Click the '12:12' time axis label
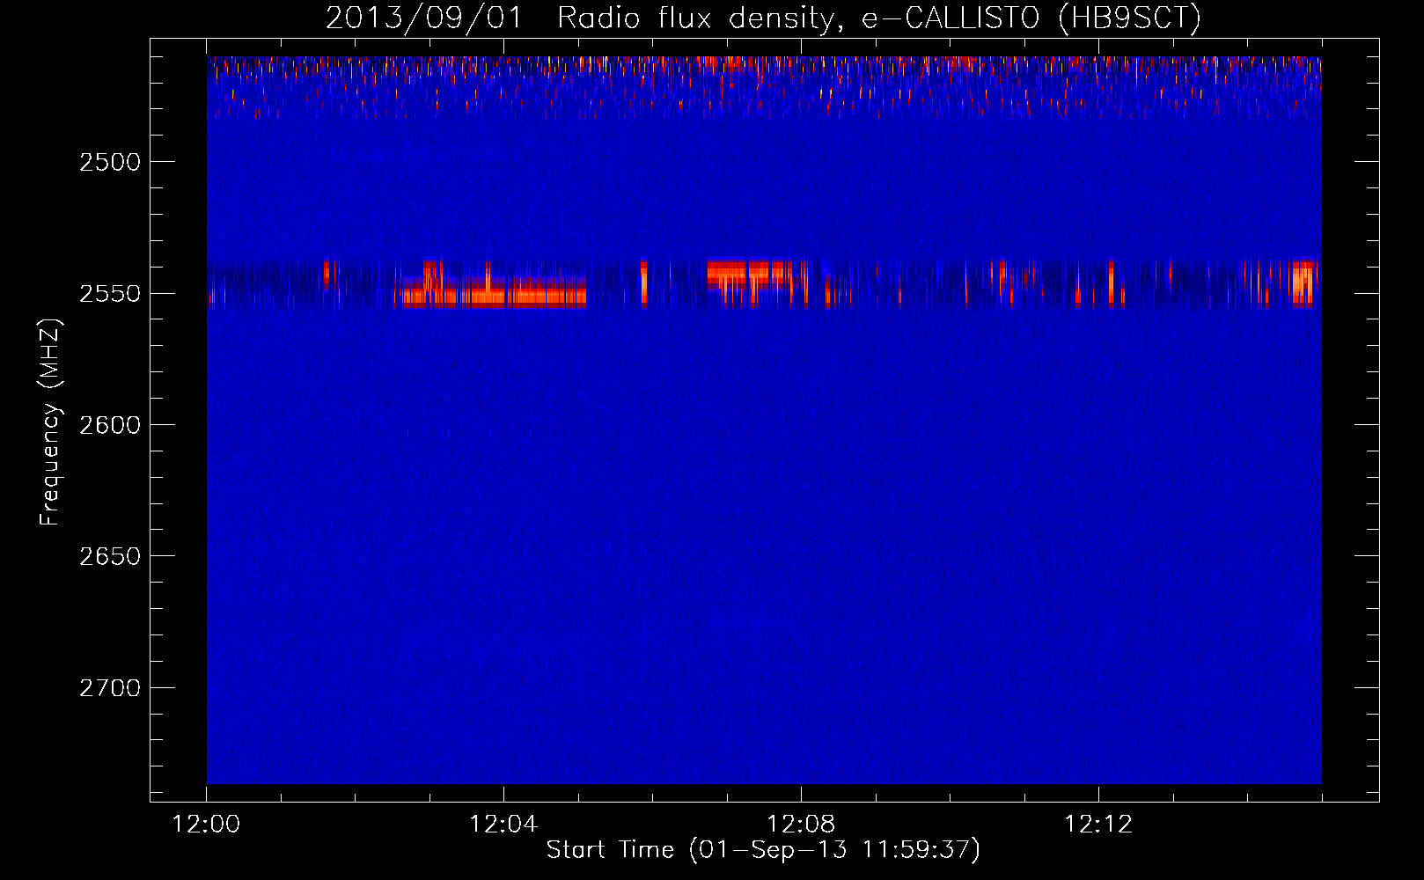 click(1098, 825)
